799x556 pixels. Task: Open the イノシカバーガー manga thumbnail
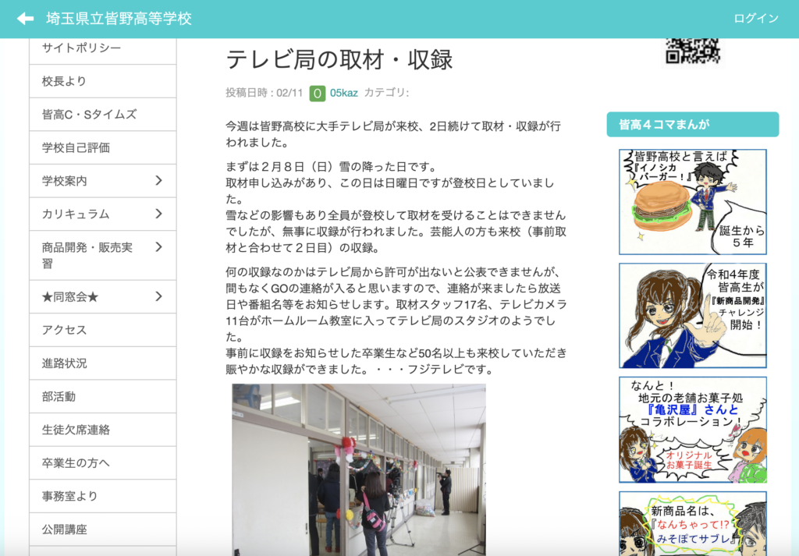[692, 202]
